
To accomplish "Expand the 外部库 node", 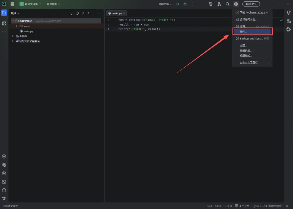I will point(12,36).
